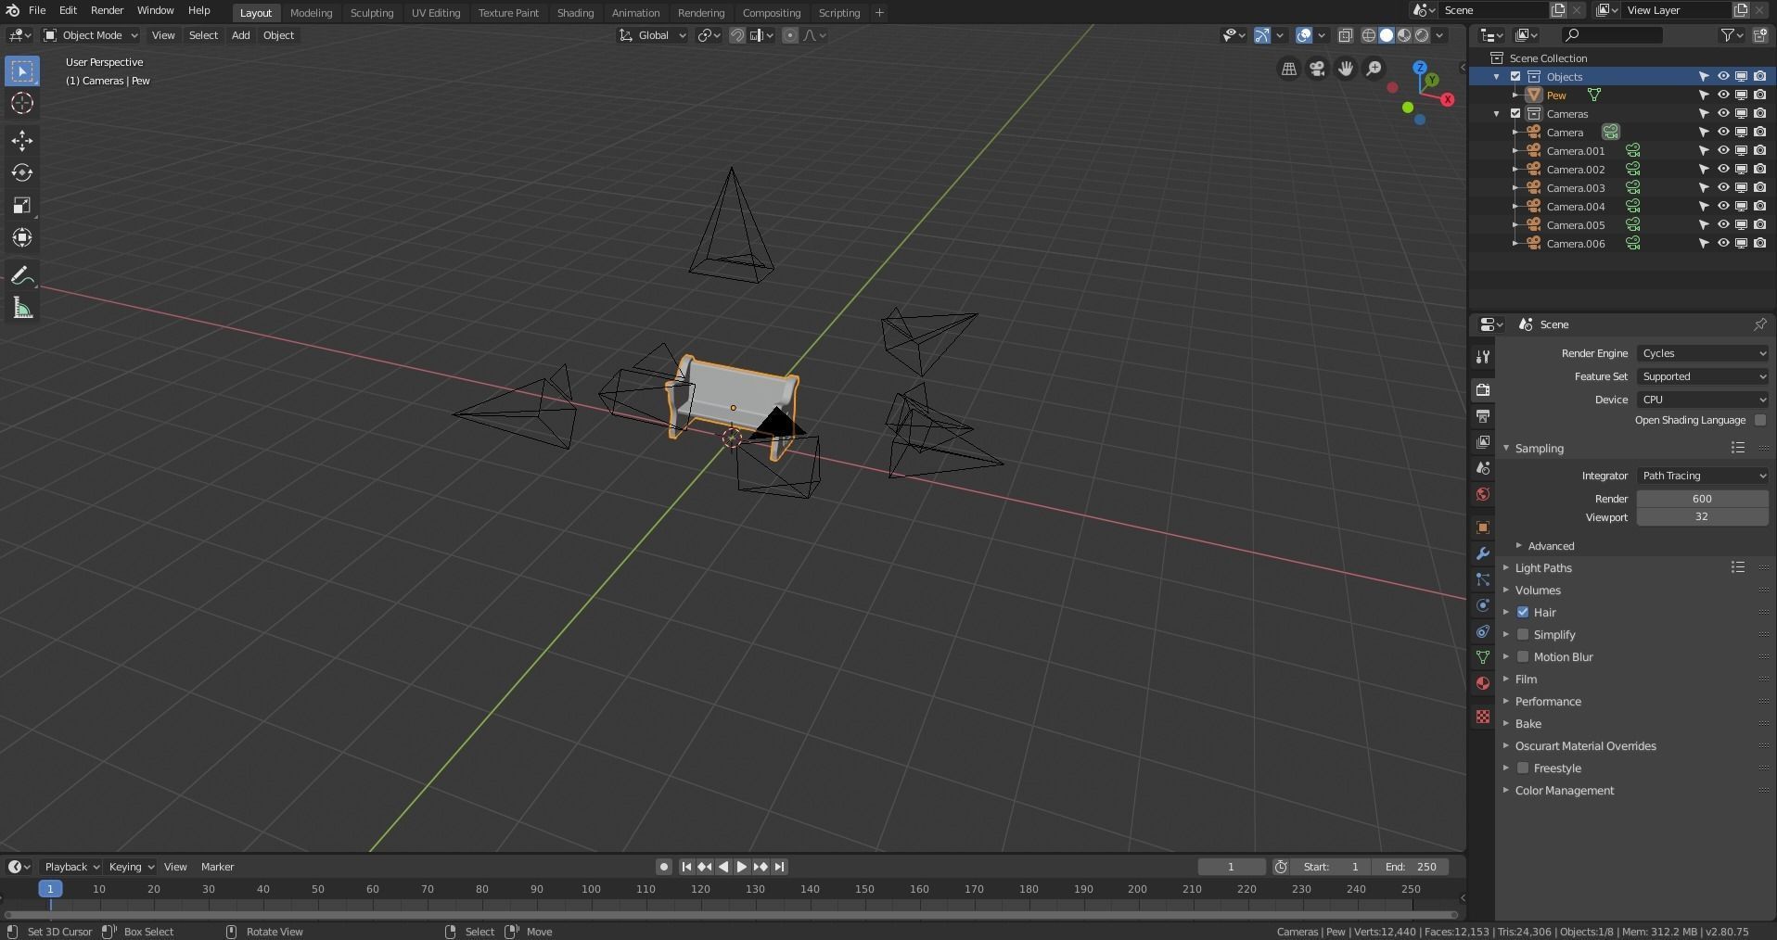The height and width of the screenshot is (940, 1777).
Task: Click the End frame field
Action: [1411, 867]
